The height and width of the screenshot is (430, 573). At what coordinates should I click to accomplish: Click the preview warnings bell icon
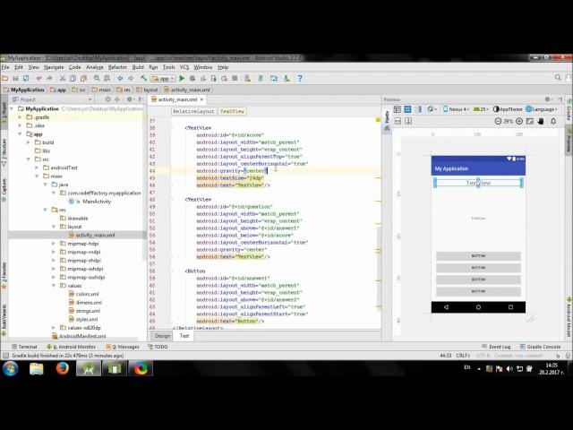click(x=553, y=121)
